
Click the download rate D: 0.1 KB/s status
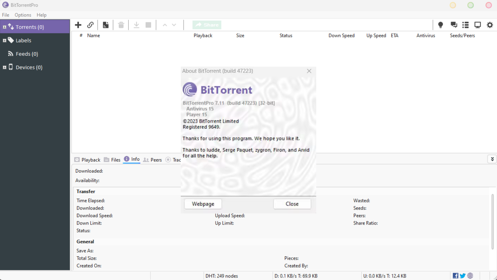point(296,276)
